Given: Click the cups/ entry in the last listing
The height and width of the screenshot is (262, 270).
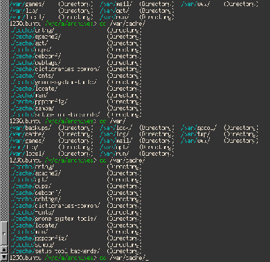Looking at the screenshot, I should (x=31, y=186).
